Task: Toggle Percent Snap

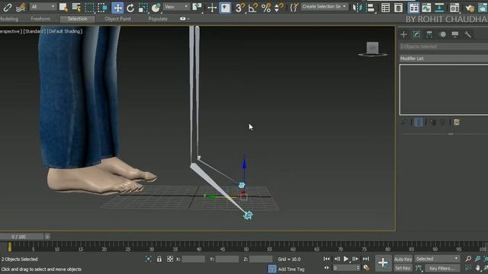Action: 266,8
